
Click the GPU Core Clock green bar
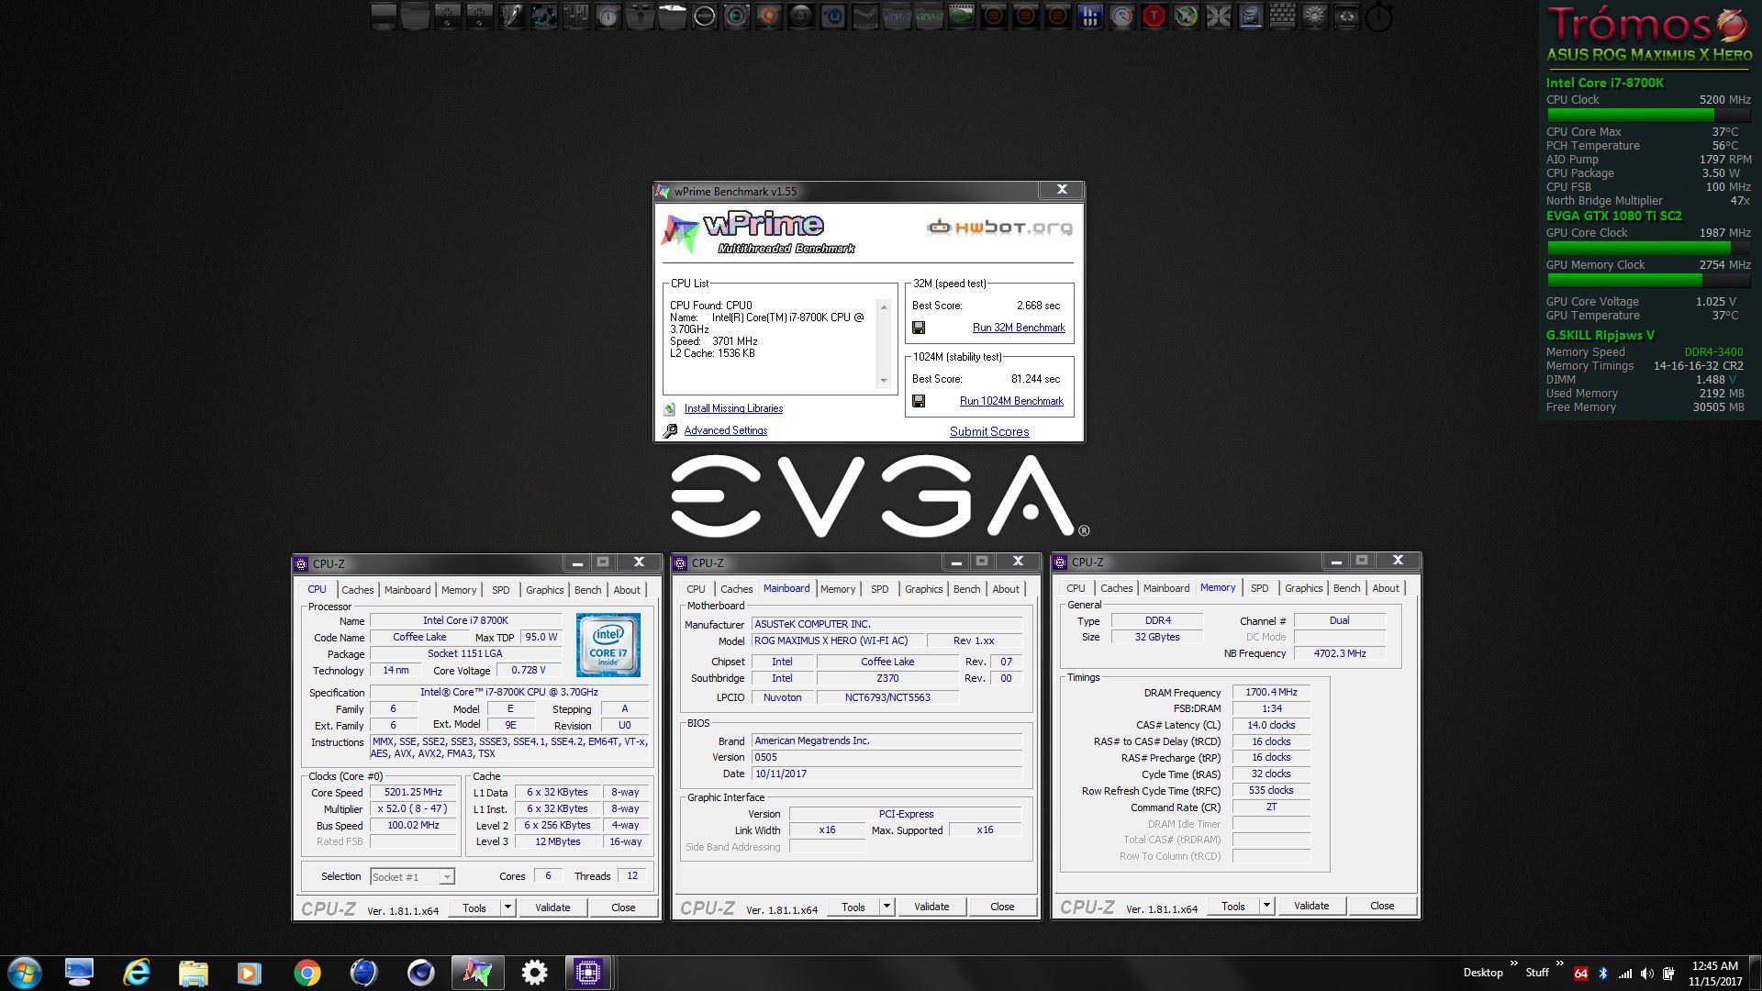tap(1647, 248)
